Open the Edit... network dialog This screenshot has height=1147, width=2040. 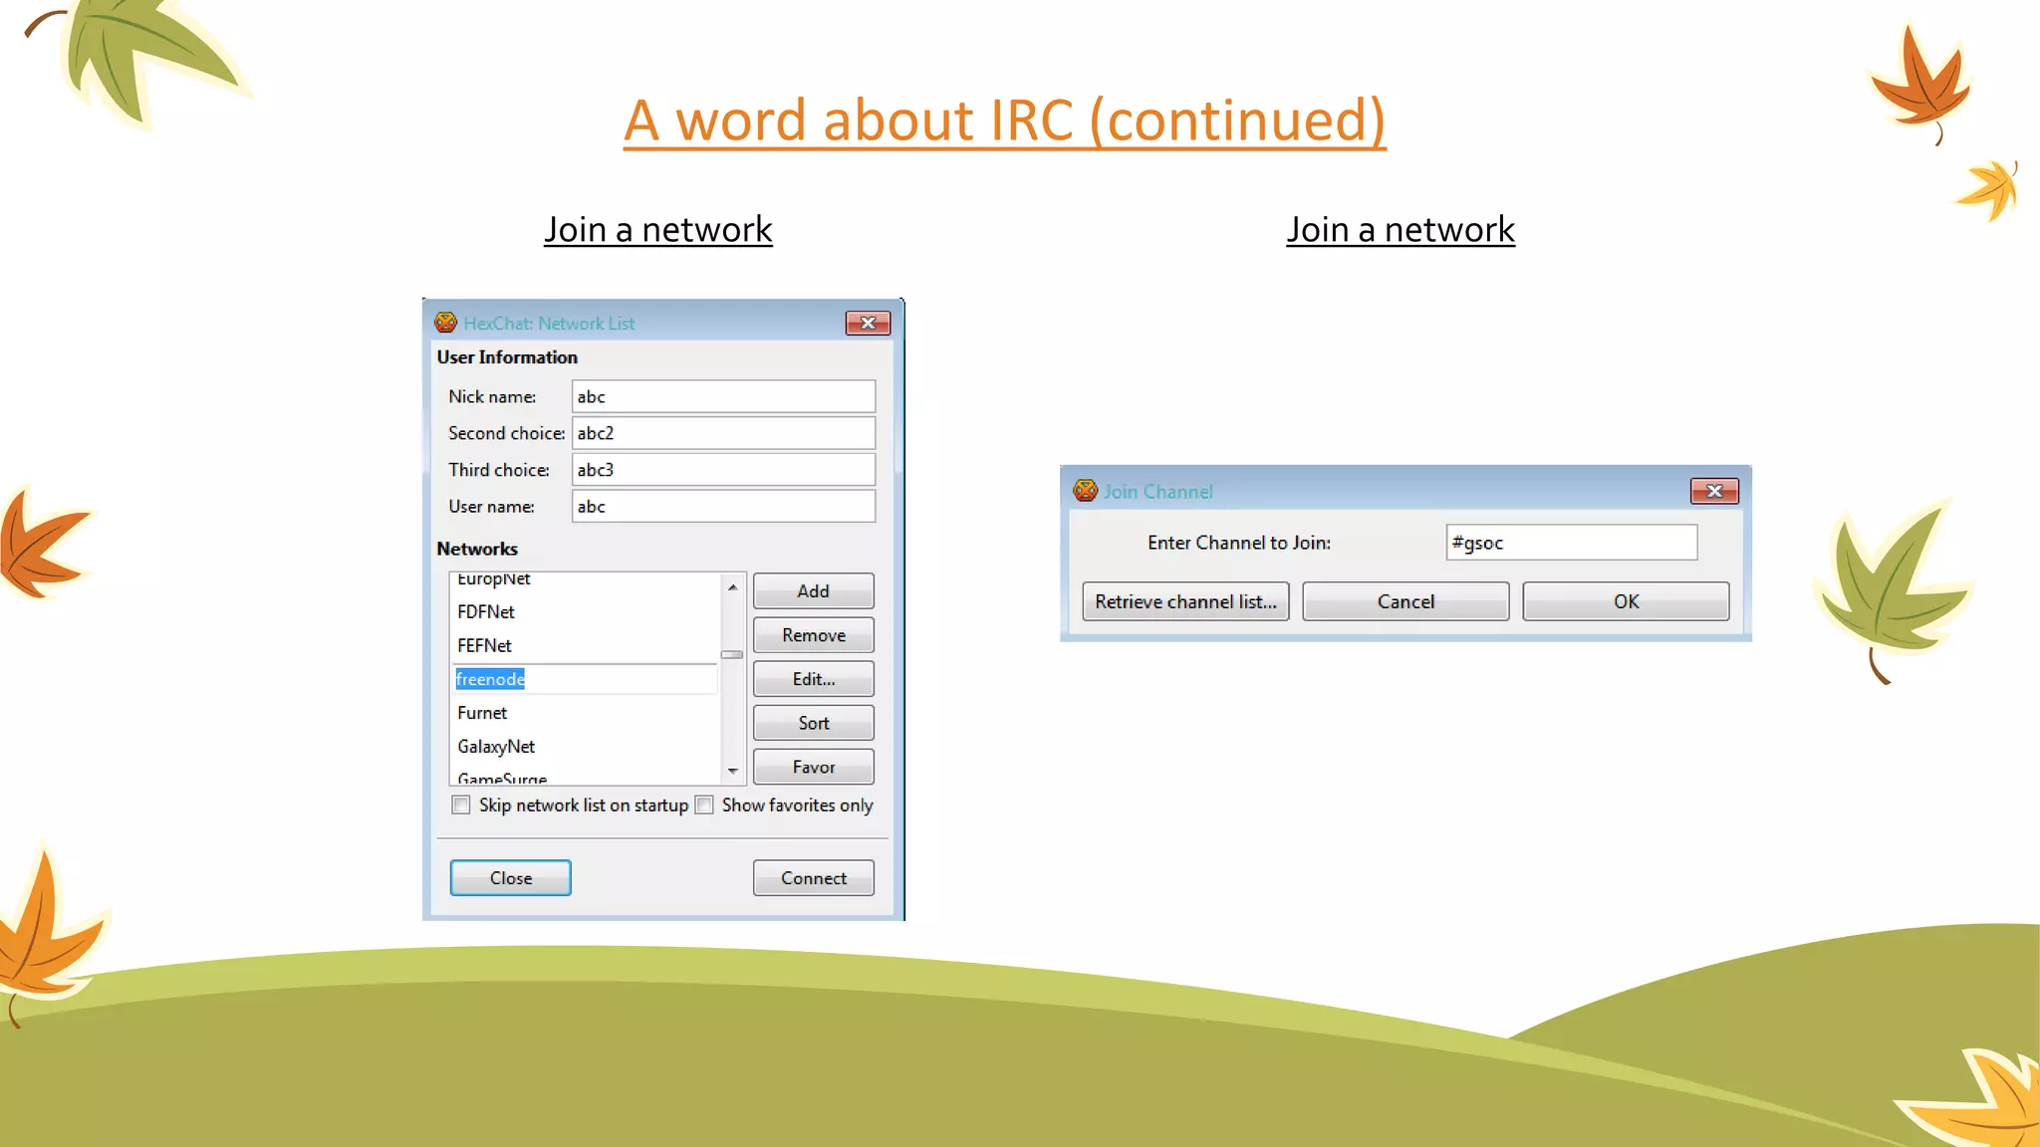pos(813,679)
